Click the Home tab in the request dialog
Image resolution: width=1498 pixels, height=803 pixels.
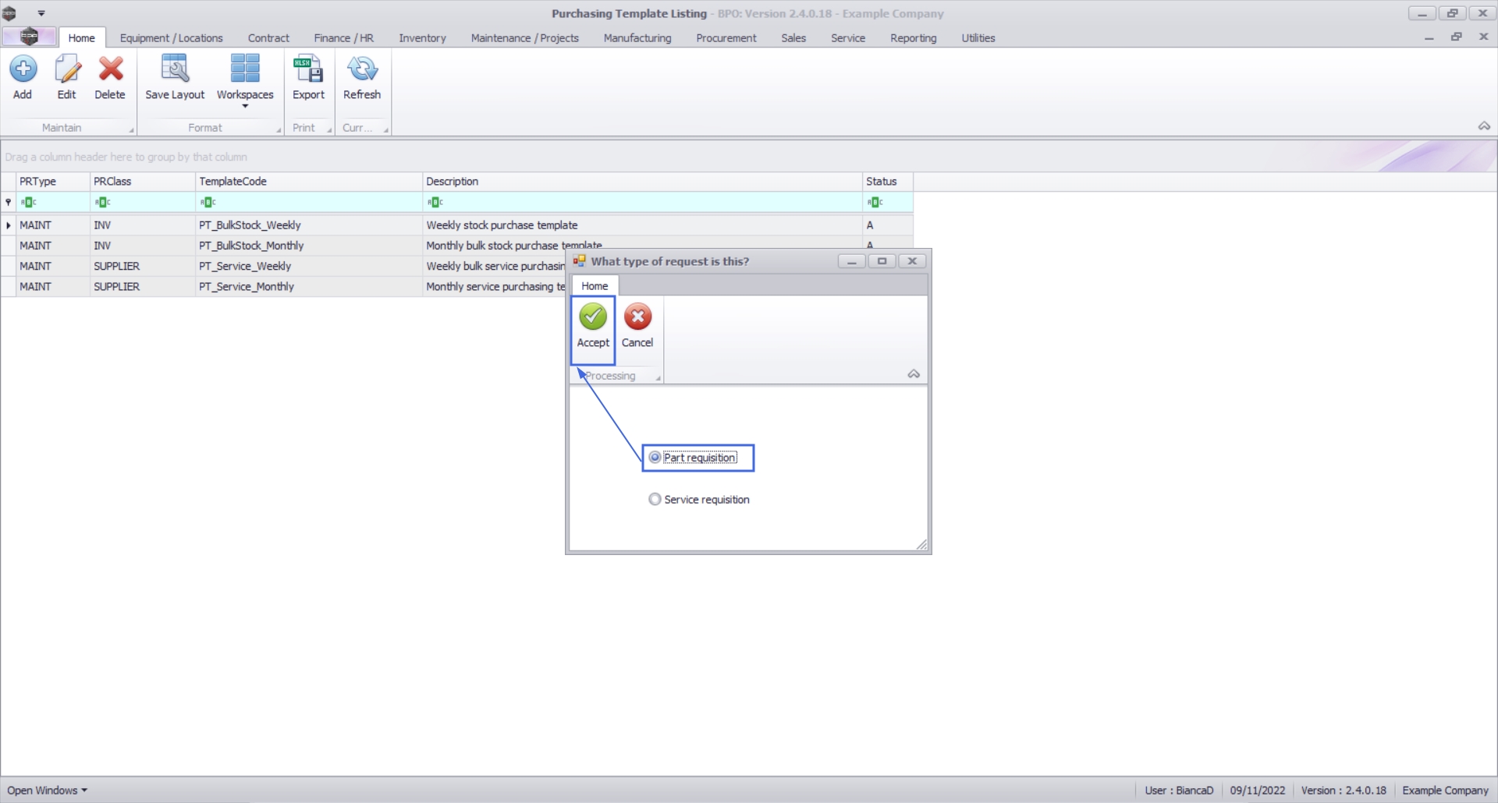point(595,286)
